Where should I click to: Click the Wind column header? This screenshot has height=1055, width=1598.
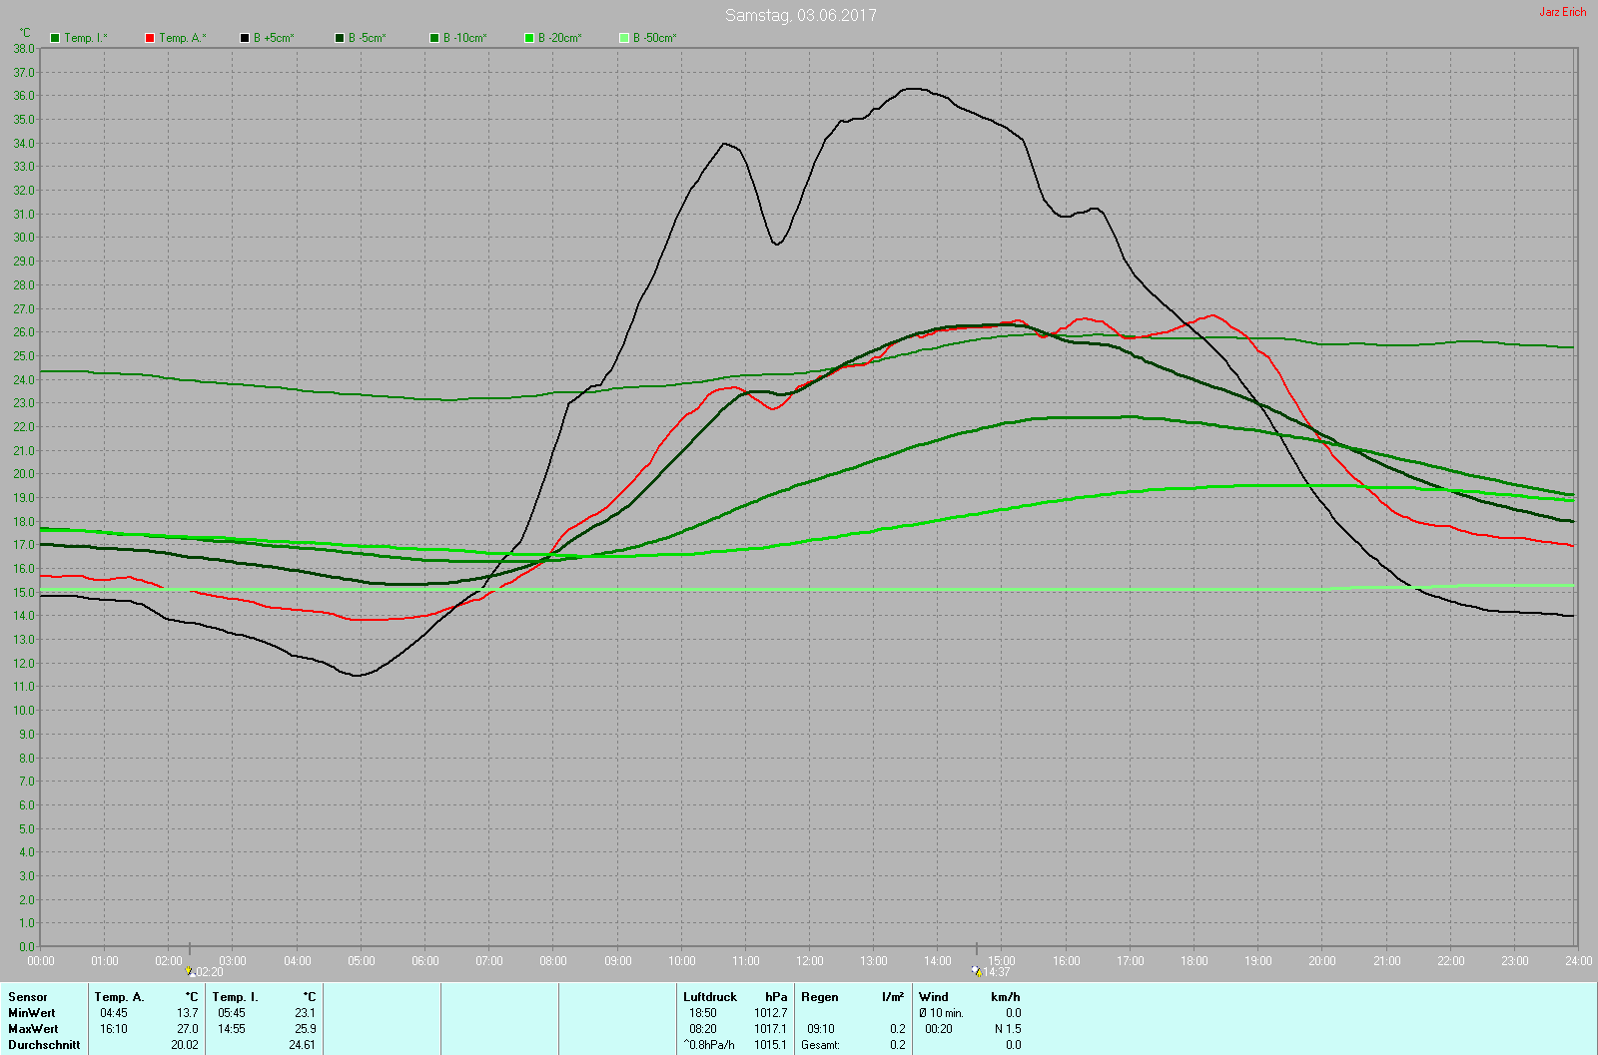(x=933, y=997)
